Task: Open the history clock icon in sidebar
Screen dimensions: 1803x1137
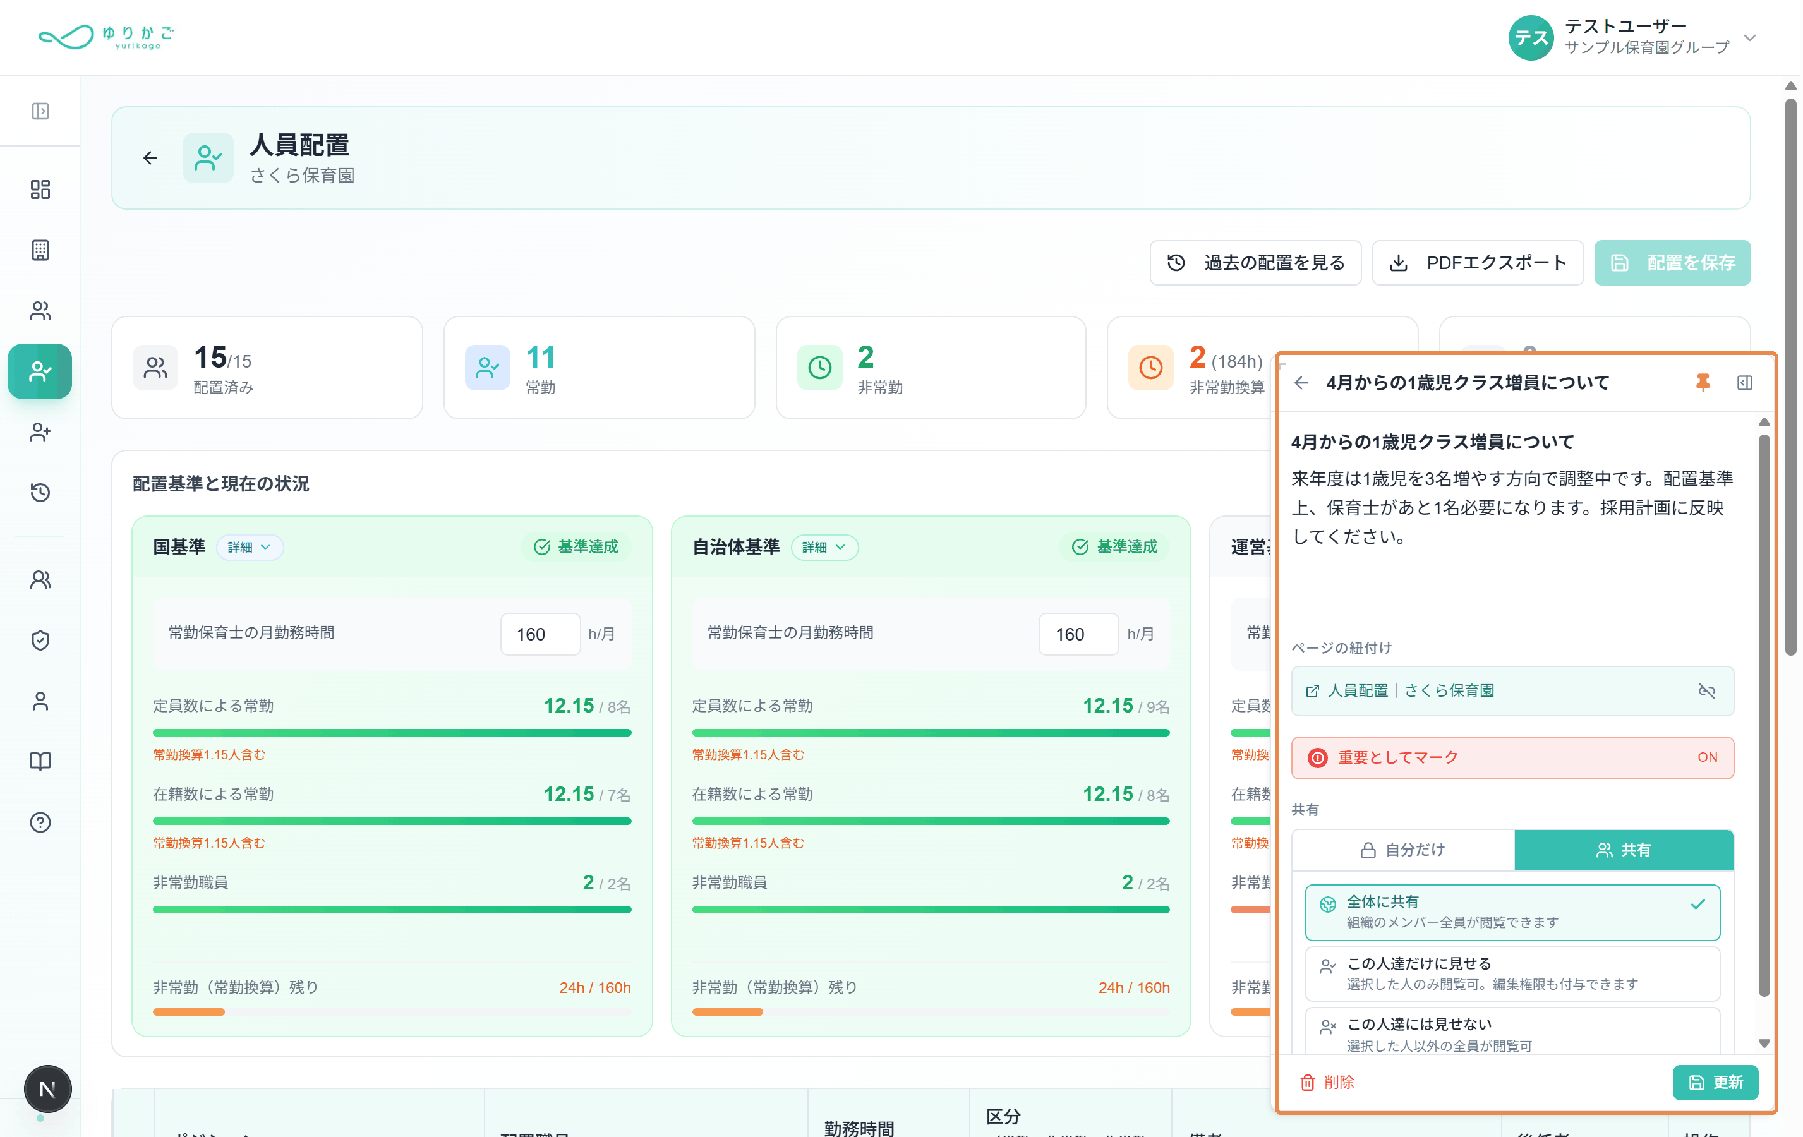Action: (40, 493)
